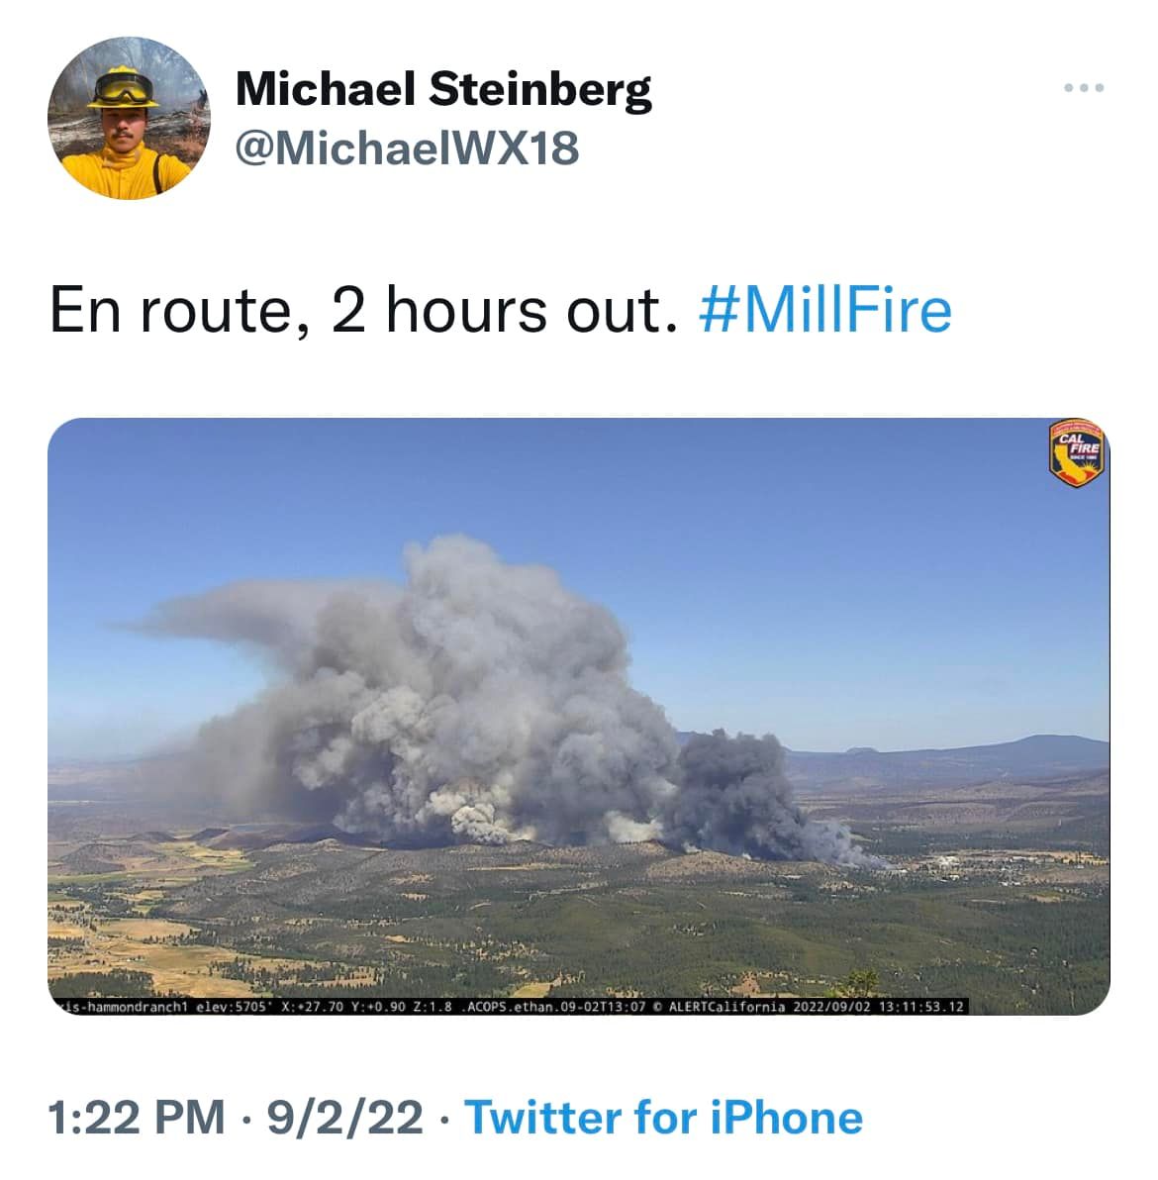
Task: Tap Michael Steinberg's profile avatar
Action: coord(129,118)
